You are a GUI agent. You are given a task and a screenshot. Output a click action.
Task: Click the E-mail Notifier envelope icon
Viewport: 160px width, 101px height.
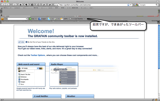pos(70,19)
